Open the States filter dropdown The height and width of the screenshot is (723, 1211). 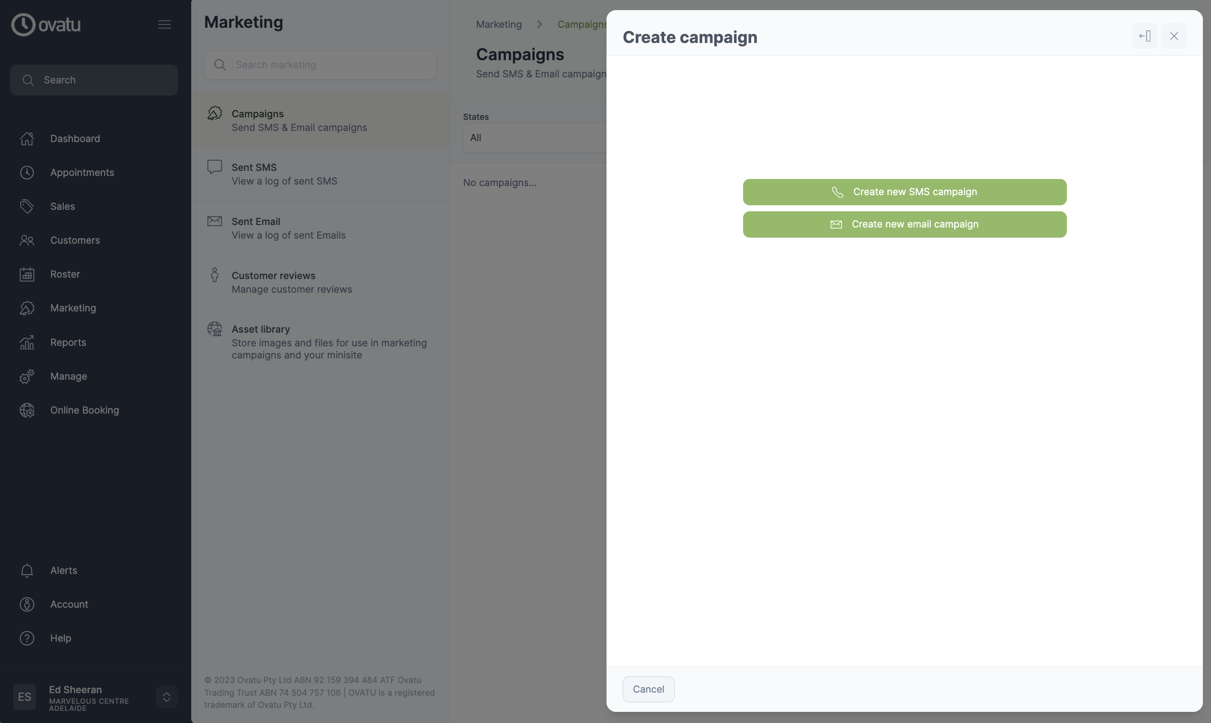point(535,138)
